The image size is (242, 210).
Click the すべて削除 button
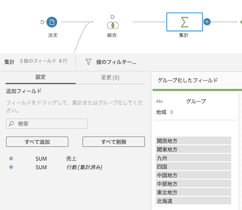coord(113,142)
